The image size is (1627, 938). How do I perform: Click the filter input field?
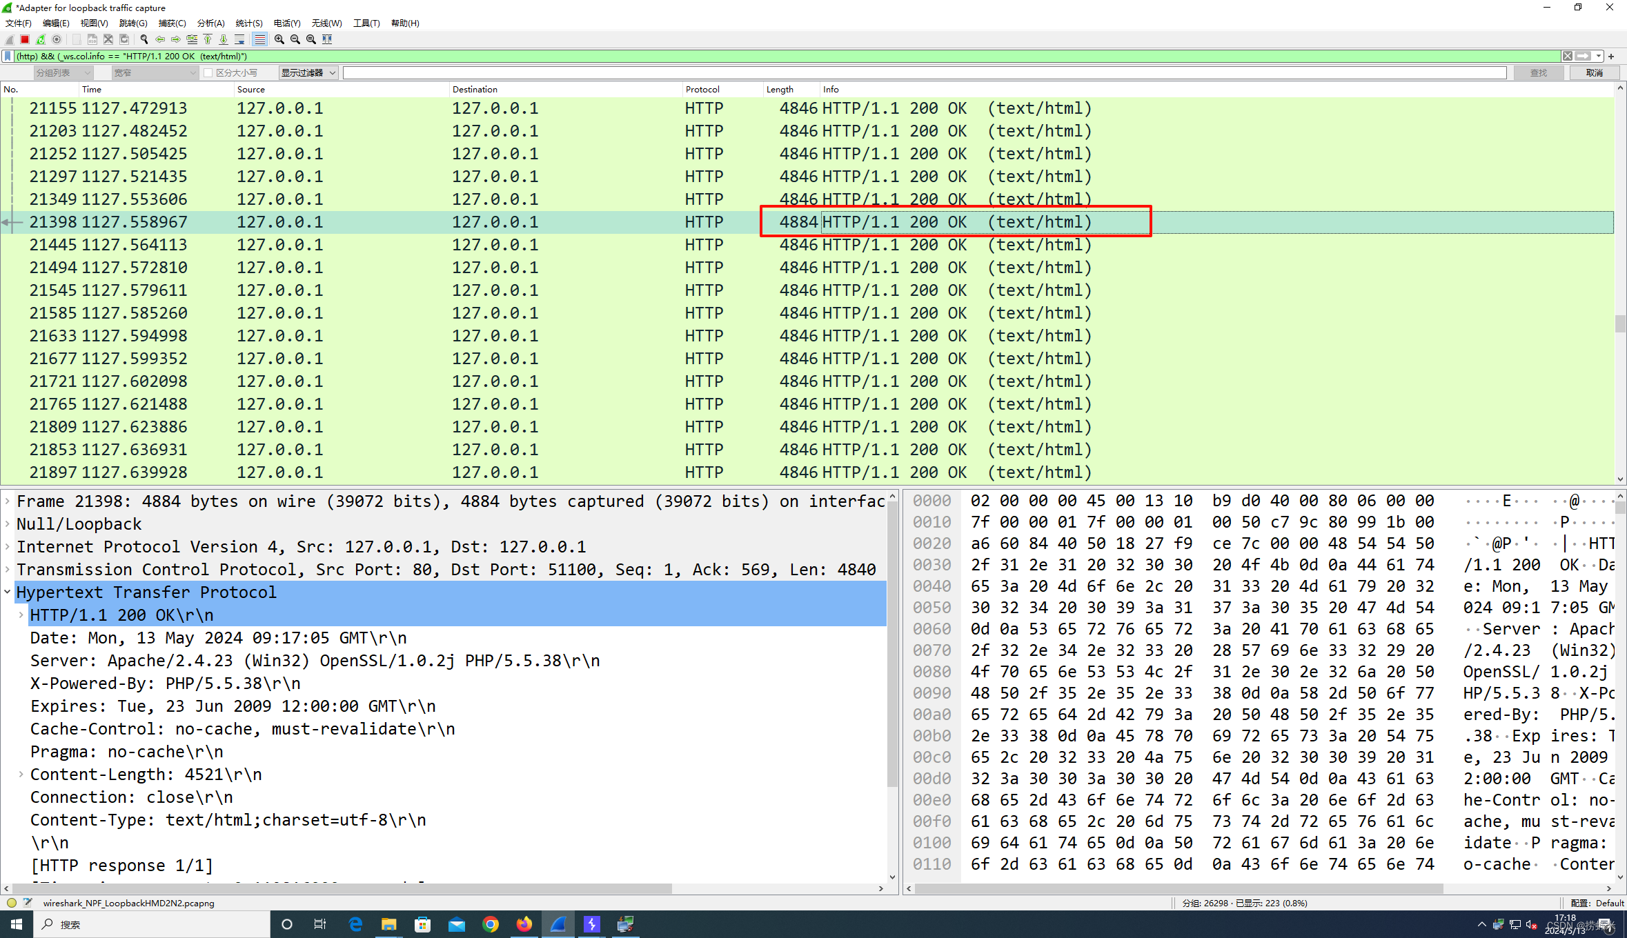tap(782, 56)
